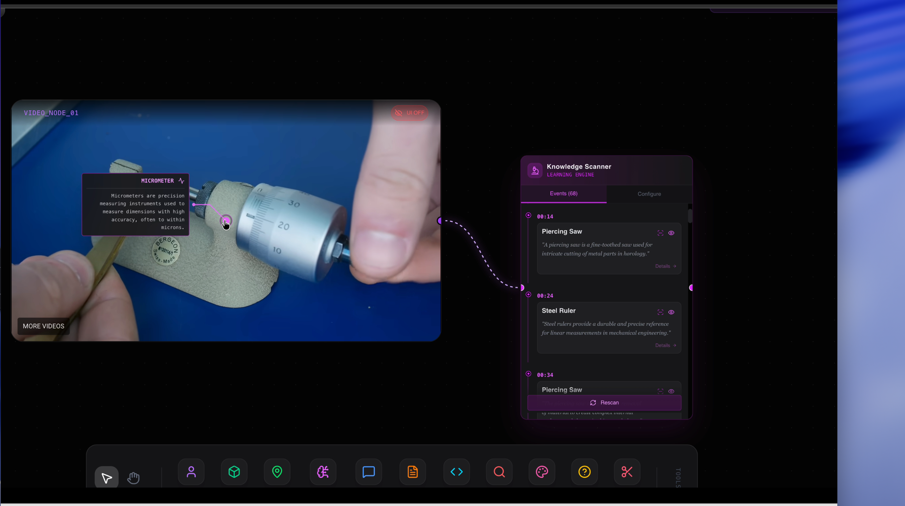The image size is (905, 506).
Task: Click the pink palette tool icon
Action: [x=542, y=471]
